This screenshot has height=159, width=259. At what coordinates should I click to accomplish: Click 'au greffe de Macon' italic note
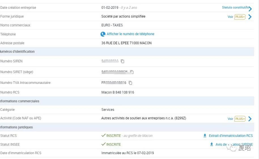138,136
